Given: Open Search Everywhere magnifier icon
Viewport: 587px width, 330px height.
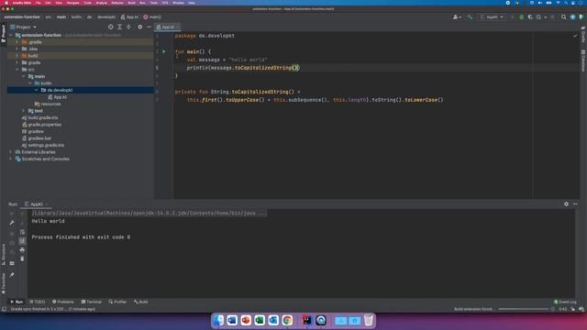Looking at the screenshot, I should (563, 17).
